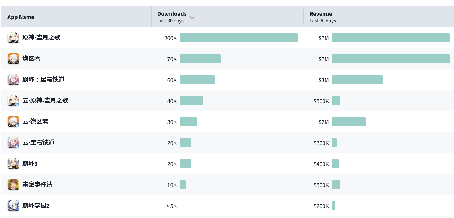Click the $3M revenue value
Screen dimensions: 454x218
tap(324, 80)
